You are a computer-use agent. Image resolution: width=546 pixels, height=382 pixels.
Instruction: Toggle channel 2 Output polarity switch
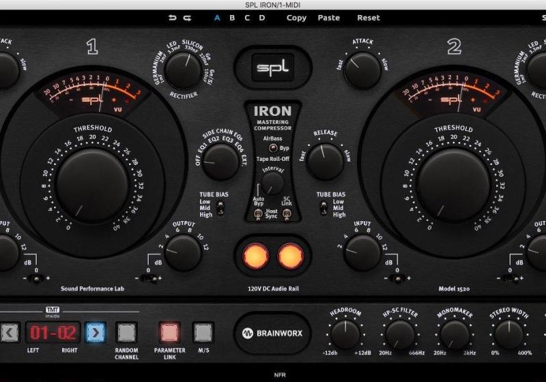[511, 278]
